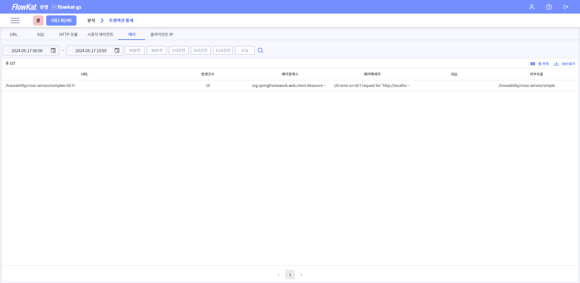Open the column list (열 목록)

[540, 64]
